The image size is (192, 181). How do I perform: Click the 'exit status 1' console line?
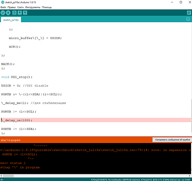click(x=13, y=163)
